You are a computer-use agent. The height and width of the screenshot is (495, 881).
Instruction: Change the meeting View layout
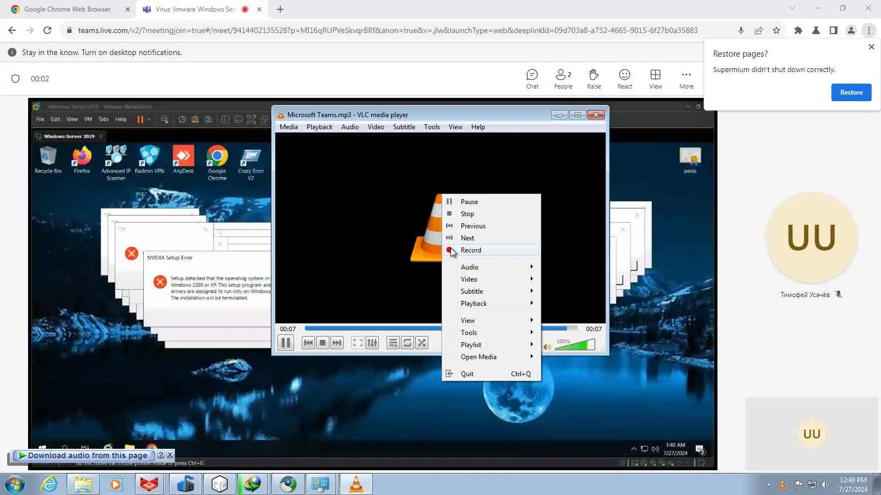(655, 79)
